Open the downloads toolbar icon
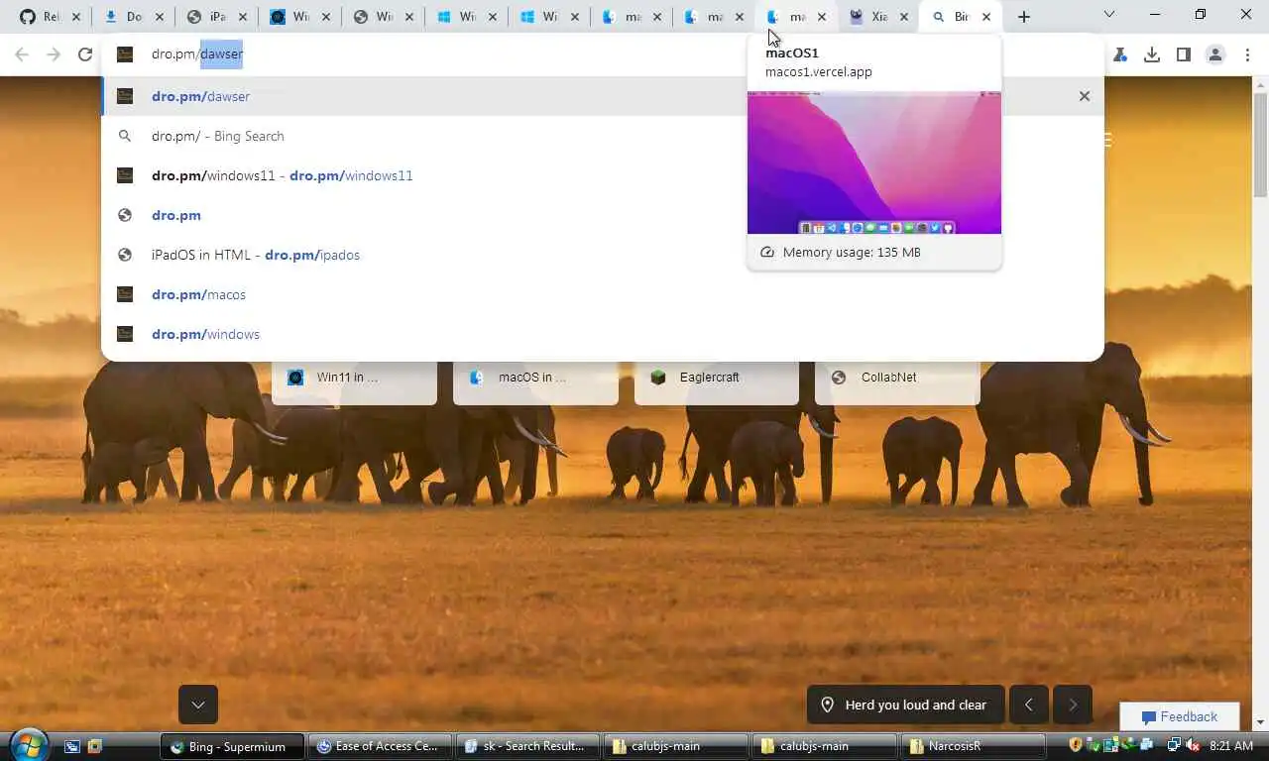Screen dimensions: 1269x761 [x=1152, y=54]
